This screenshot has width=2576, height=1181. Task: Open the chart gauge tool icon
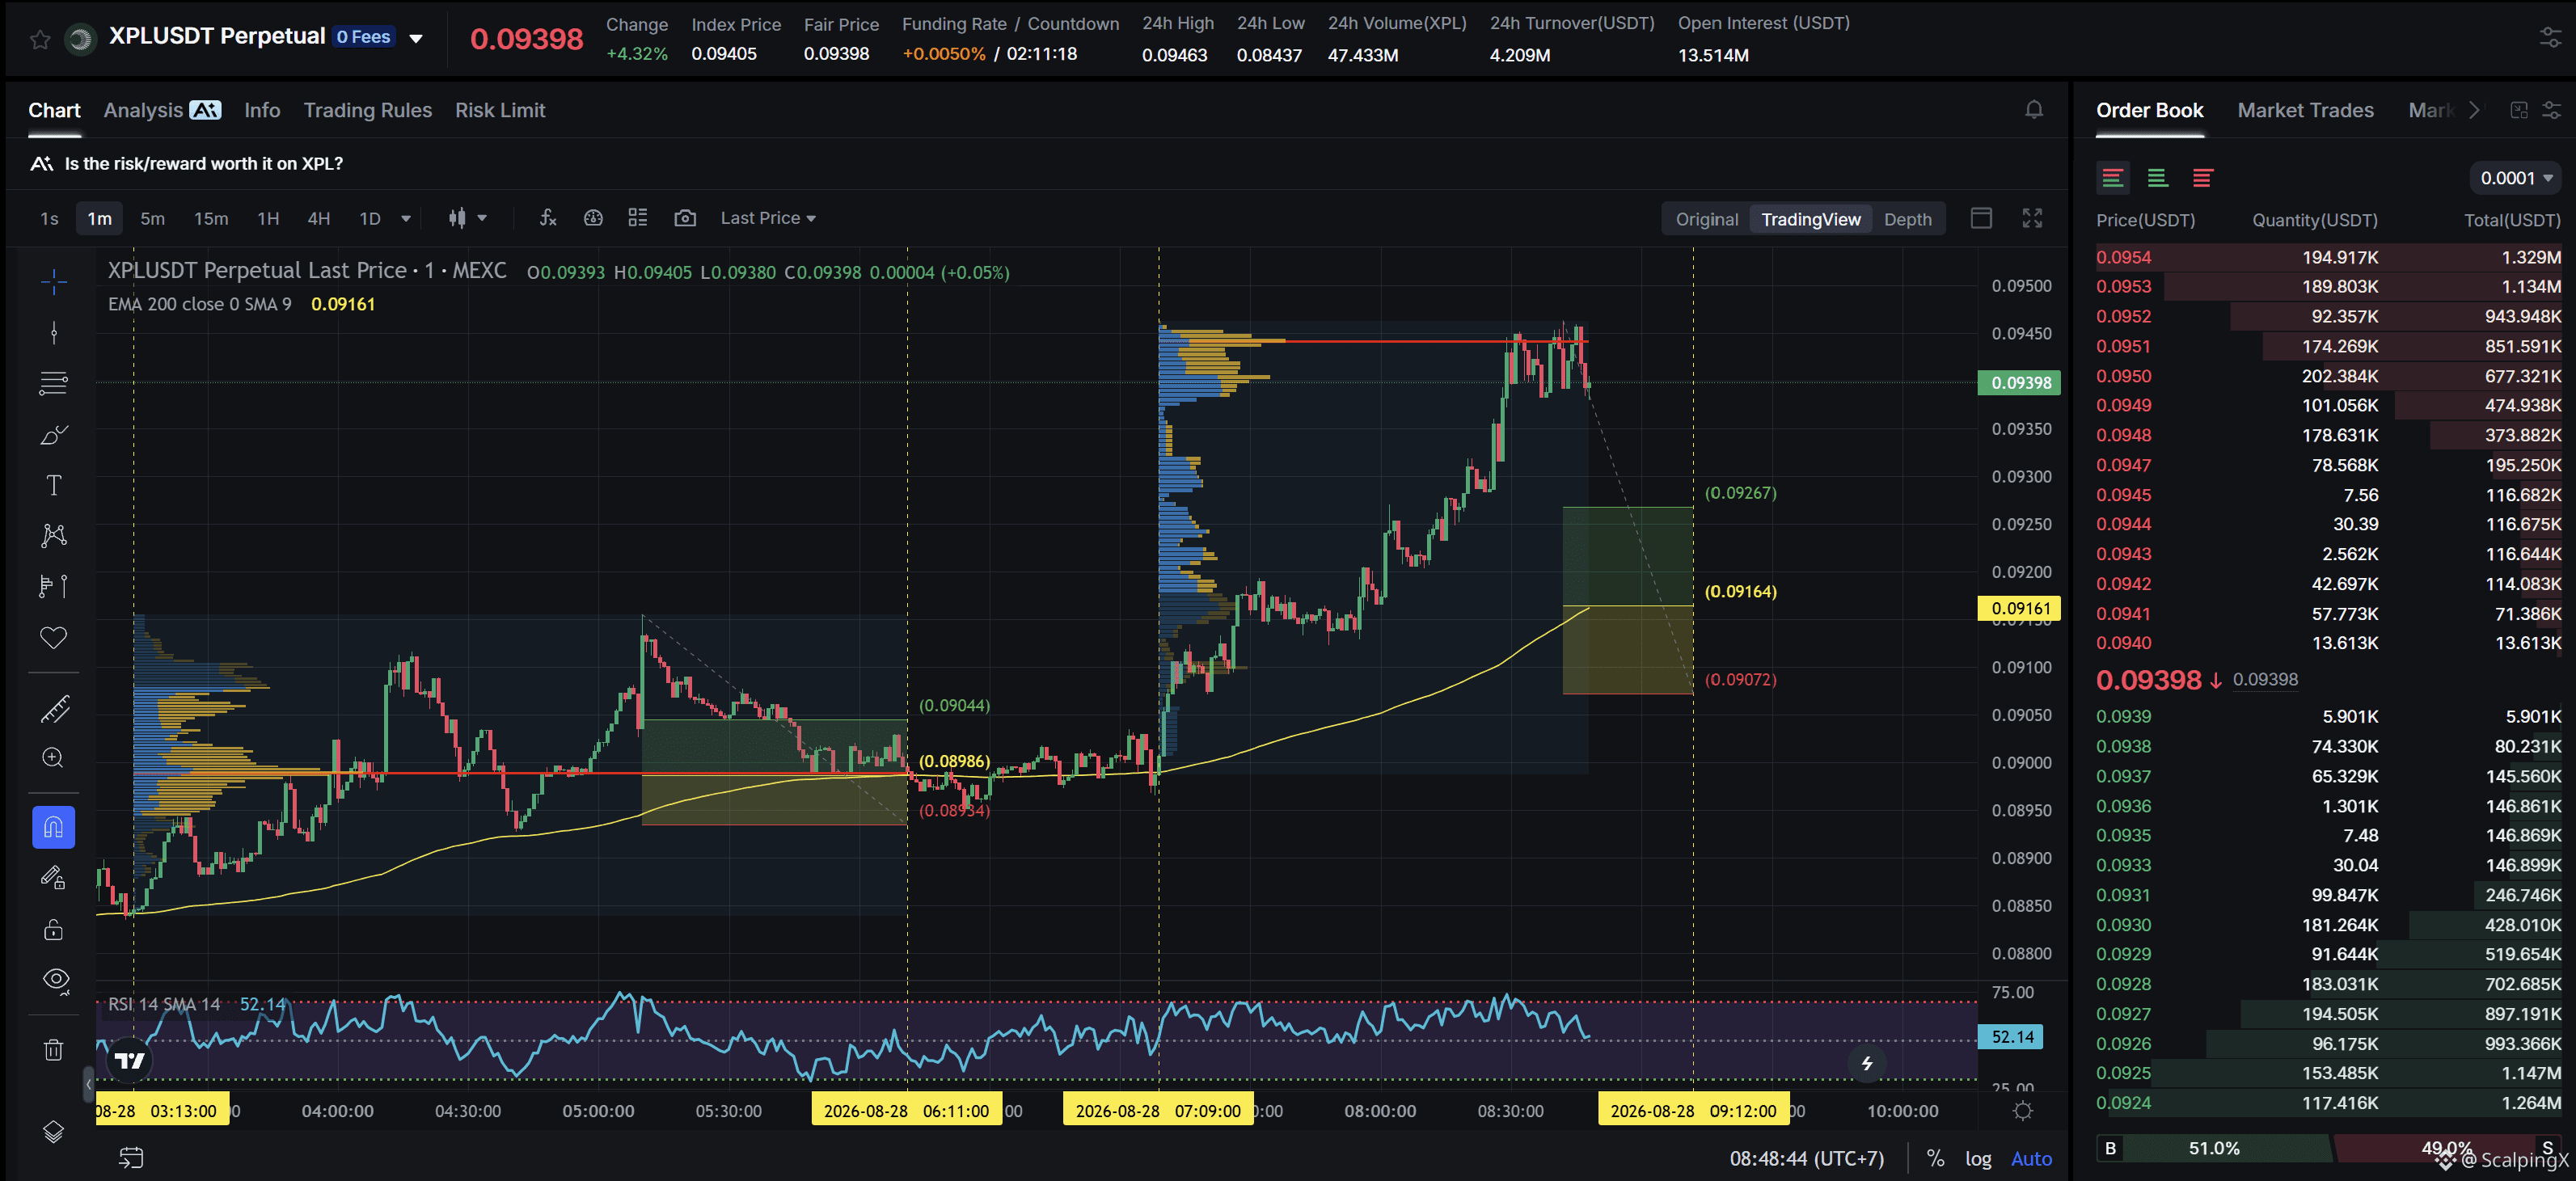(x=593, y=217)
